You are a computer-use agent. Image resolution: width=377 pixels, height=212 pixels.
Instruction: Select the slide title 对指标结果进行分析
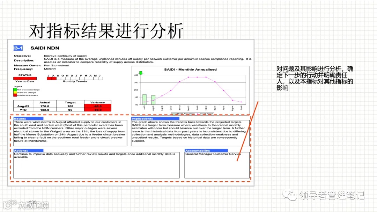pos(106,31)
